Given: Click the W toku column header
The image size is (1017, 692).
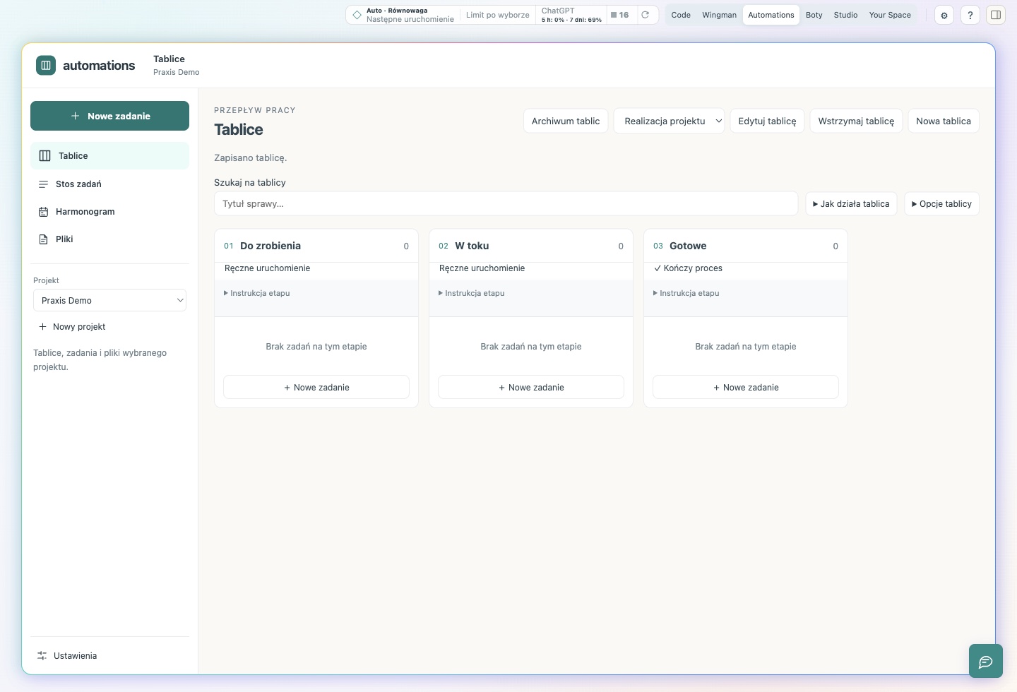Looking at the screenshot, I should click(x=531, y=246).
